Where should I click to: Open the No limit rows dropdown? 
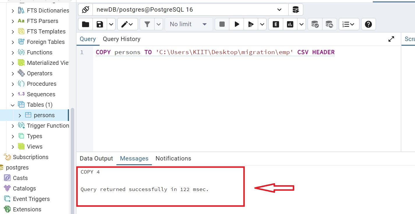pos(189,24)
